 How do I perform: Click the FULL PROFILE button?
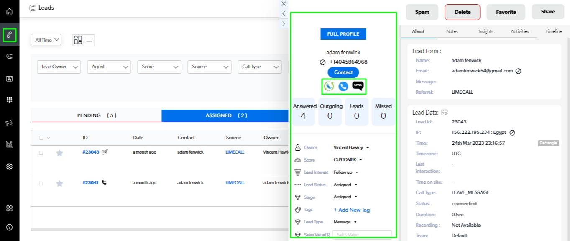(x=343, y=34)
